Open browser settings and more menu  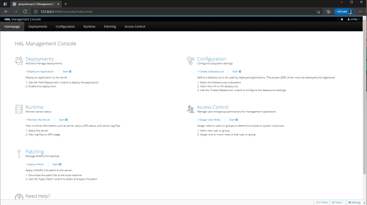360,12
